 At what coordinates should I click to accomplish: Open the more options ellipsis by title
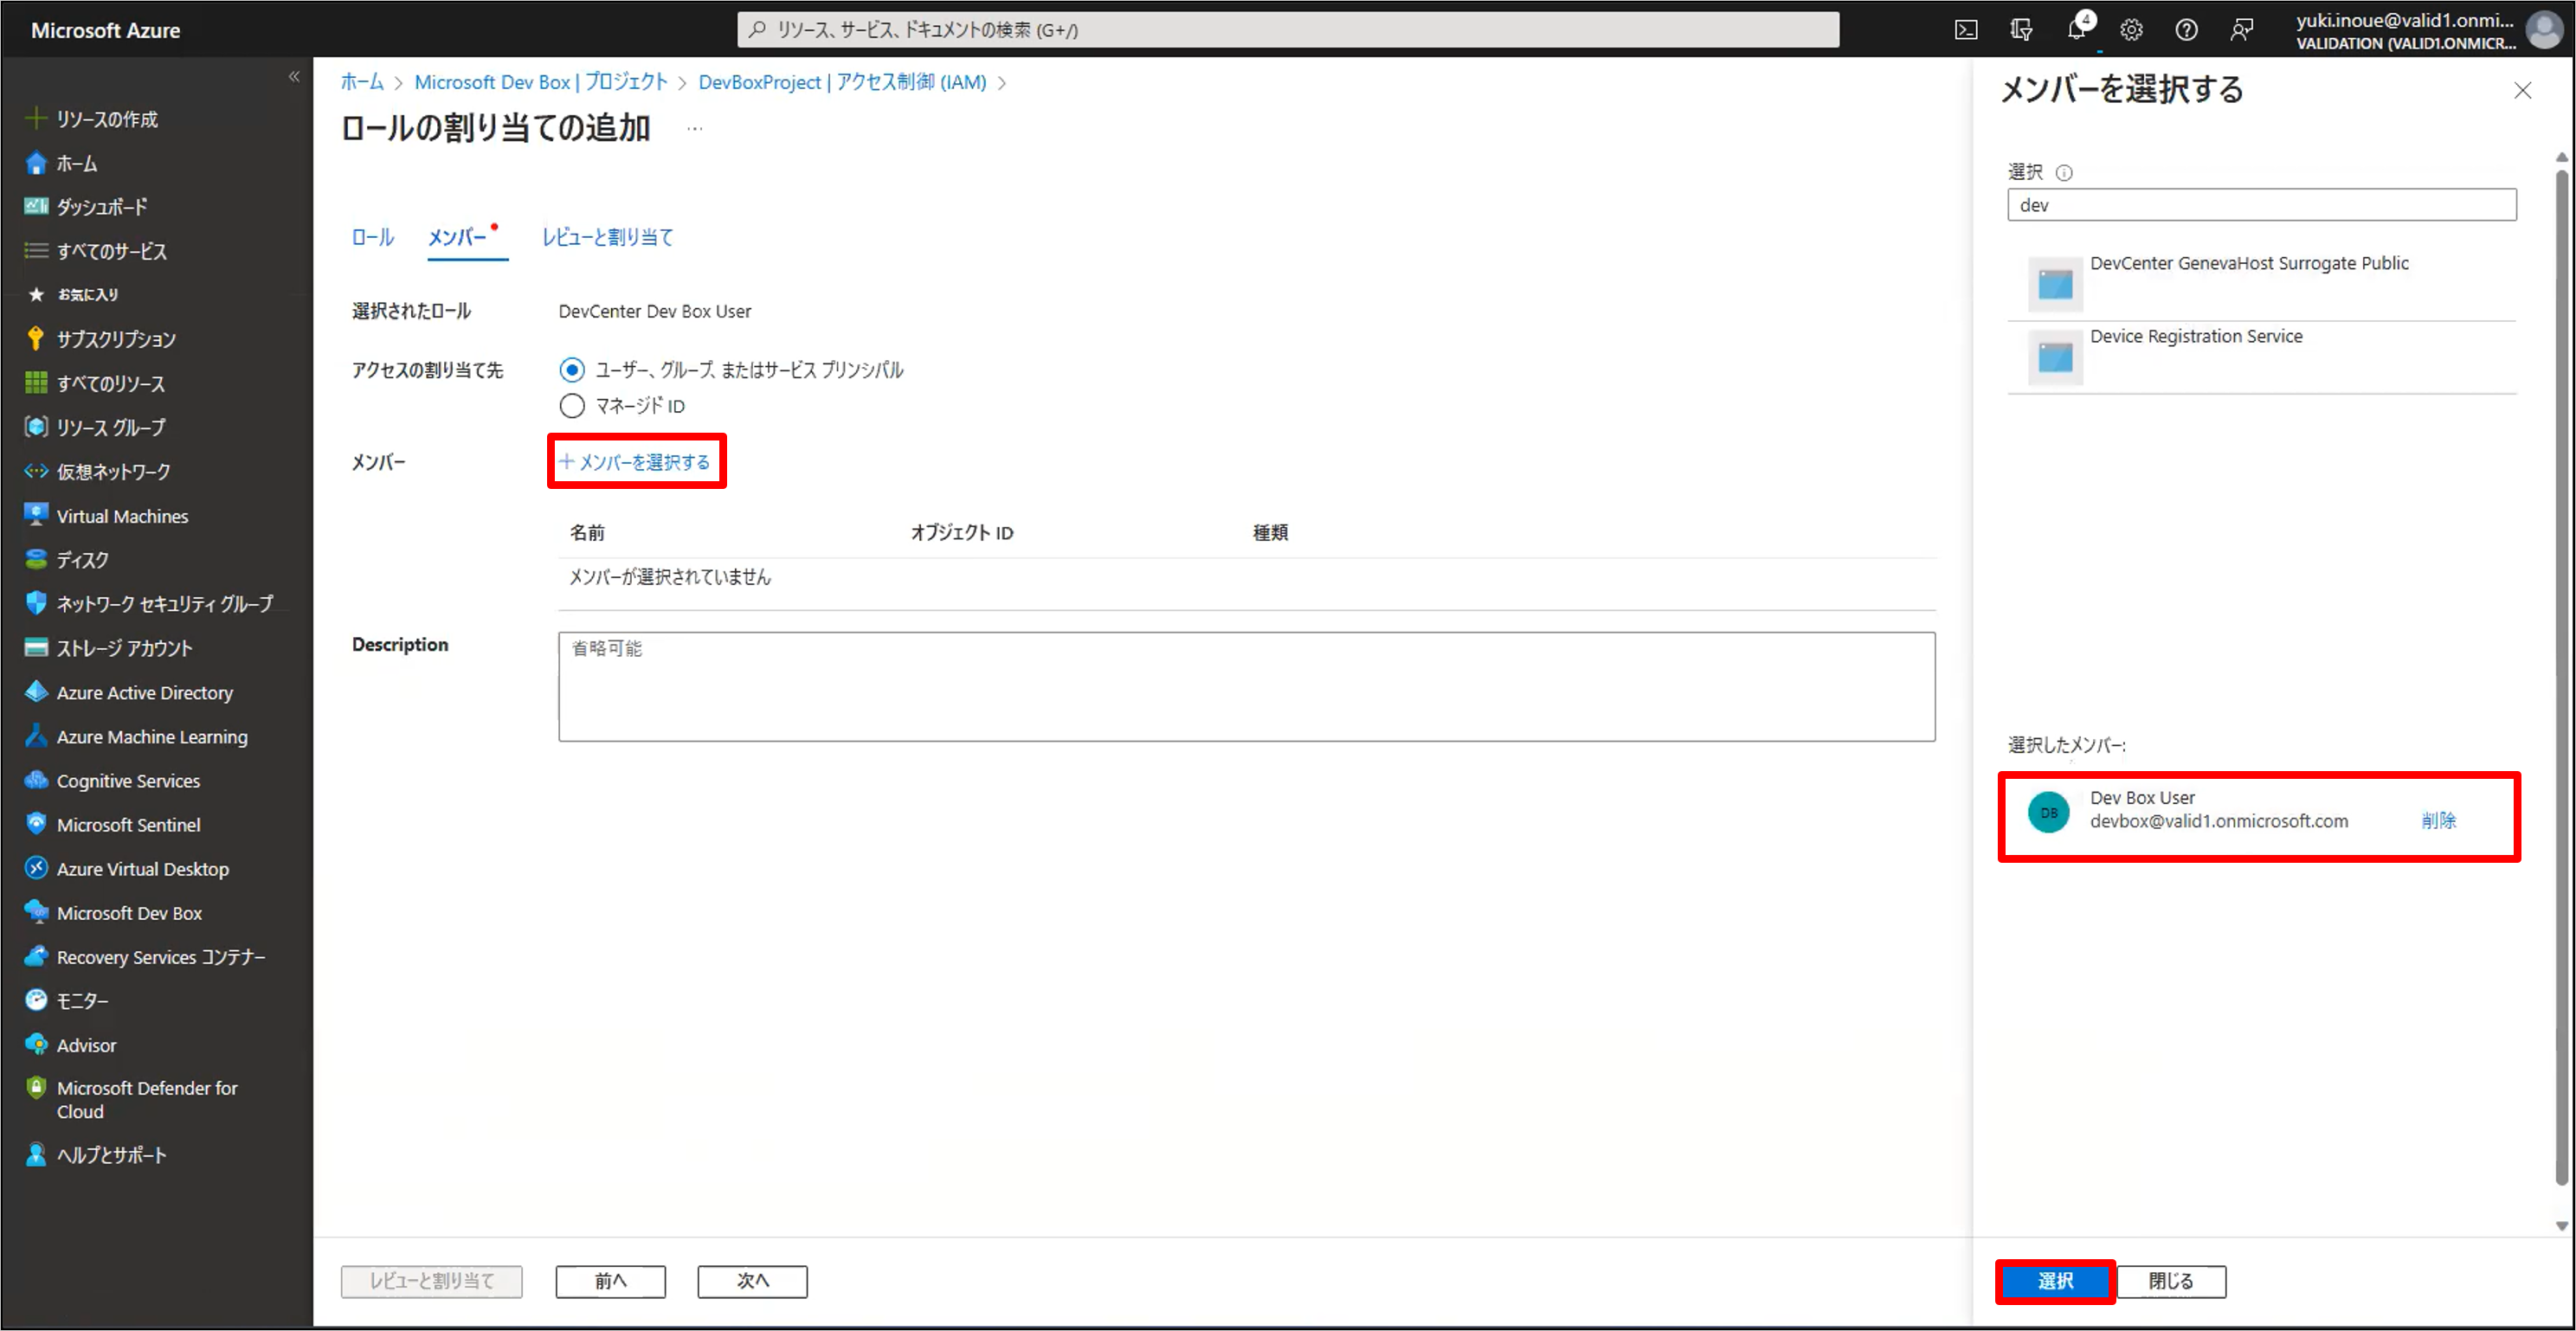tap(695, 129)
